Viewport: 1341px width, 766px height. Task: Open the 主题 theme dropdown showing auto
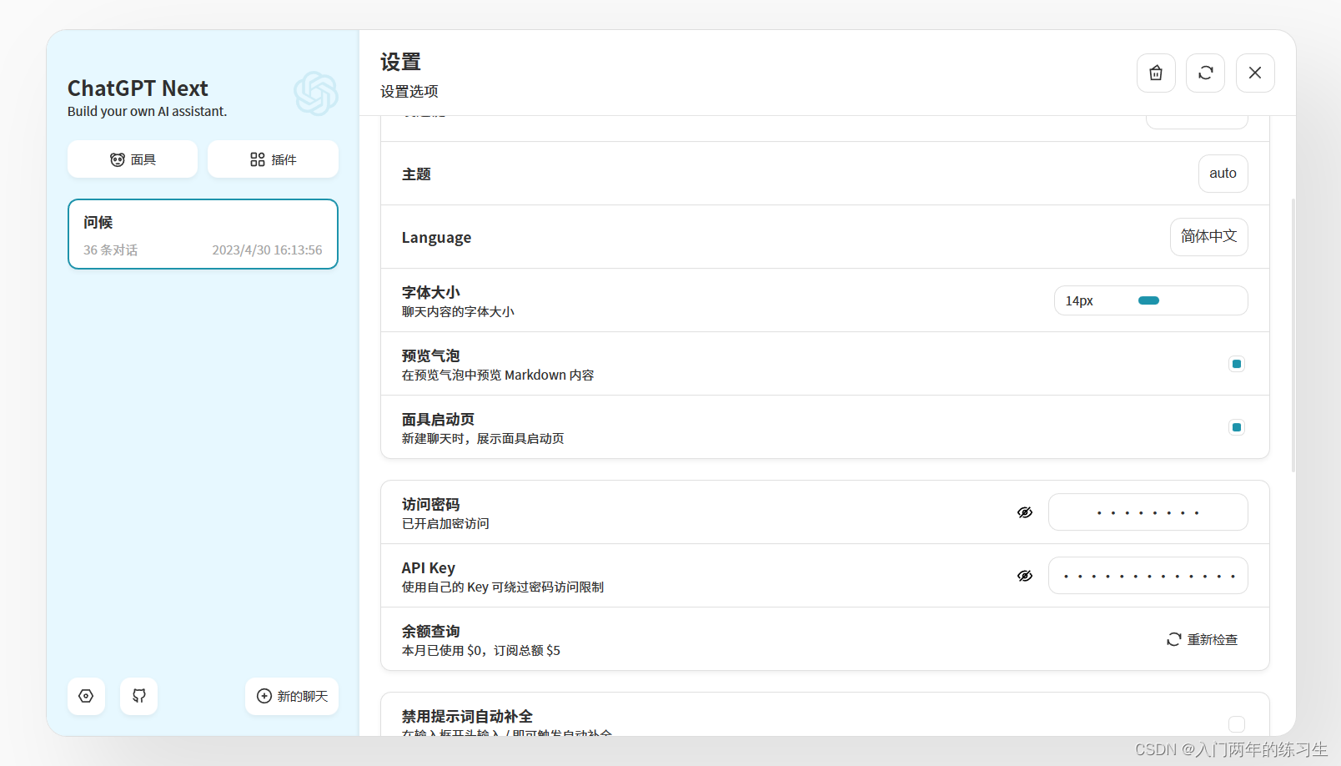click(x=1223, y=174)
